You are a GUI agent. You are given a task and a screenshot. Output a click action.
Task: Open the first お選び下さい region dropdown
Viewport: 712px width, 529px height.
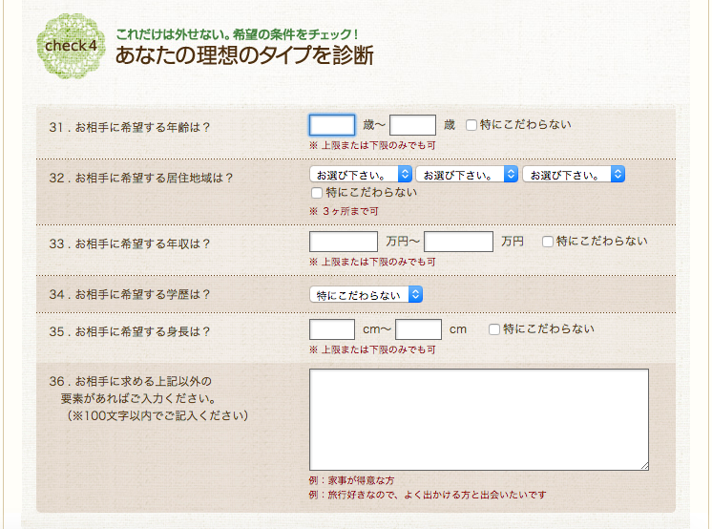click(361, 175)
